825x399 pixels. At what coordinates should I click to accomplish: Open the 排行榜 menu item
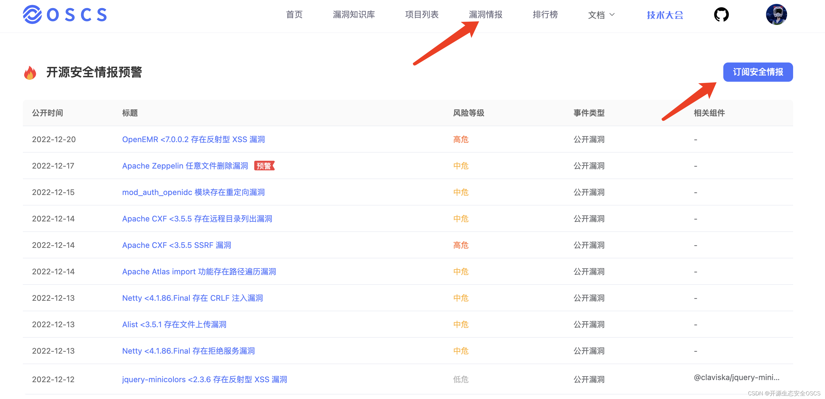coord(545,15)
